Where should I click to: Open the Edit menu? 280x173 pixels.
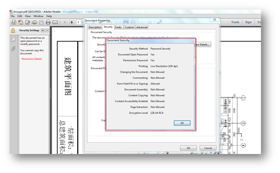click(20, 16)
